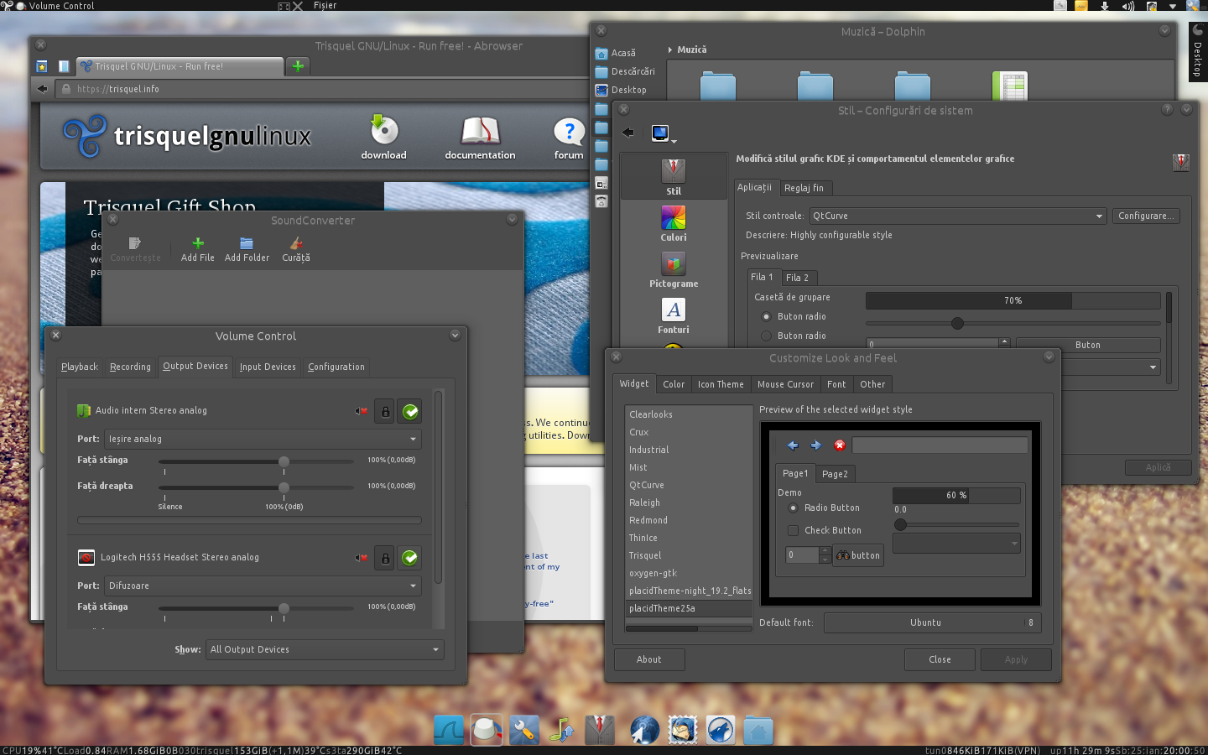1208x755 pixels.
Task: Click Add File in SoundConverter
Action: tap(198, 249)
